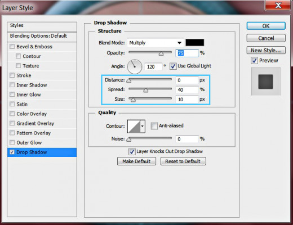Toggle Use Global Light checkbox
Viewport: 293px width, 225px height.
click(x=173, y=66)
